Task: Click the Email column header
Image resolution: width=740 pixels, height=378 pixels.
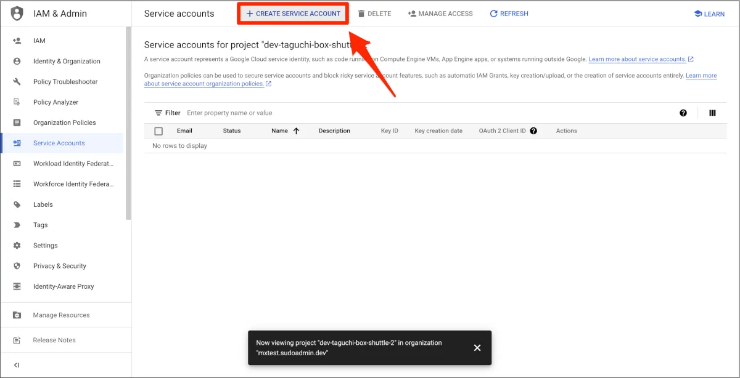Action: (184, 131)
